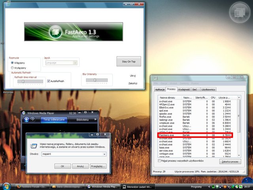This screenshot has height=190, width=253.
Task: Click the Task Manager title bar icon
Action: (x=156, y=78)
